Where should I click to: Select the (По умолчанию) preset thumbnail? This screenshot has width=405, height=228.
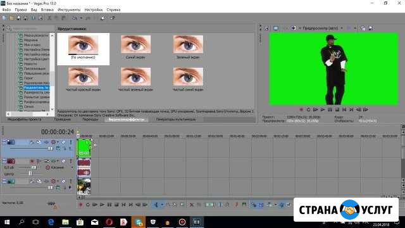[83, 49]
